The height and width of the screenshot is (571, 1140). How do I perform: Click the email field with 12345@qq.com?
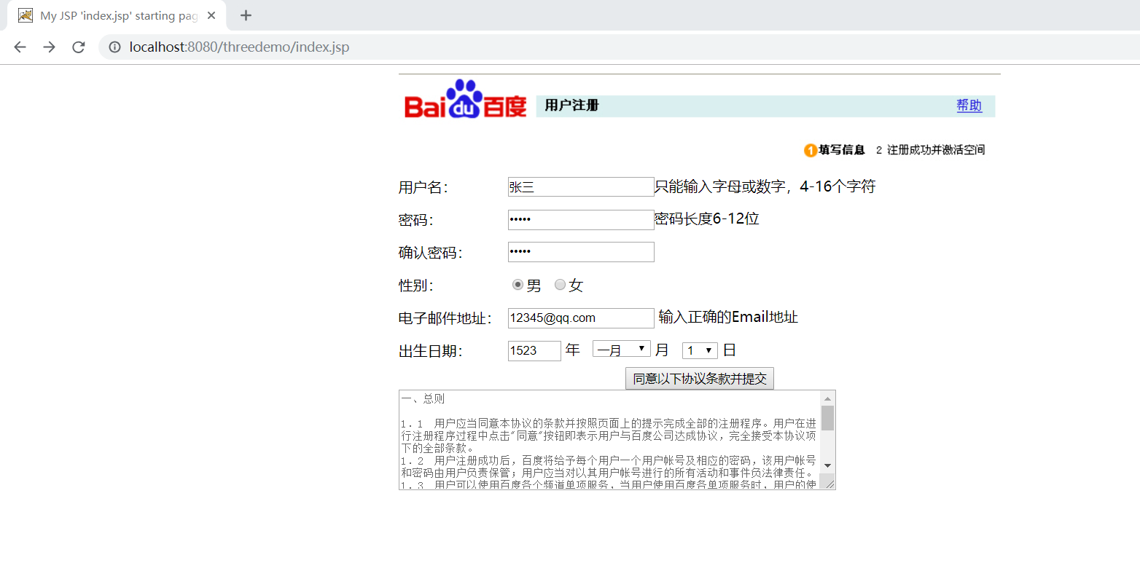[x=581, y=318]
